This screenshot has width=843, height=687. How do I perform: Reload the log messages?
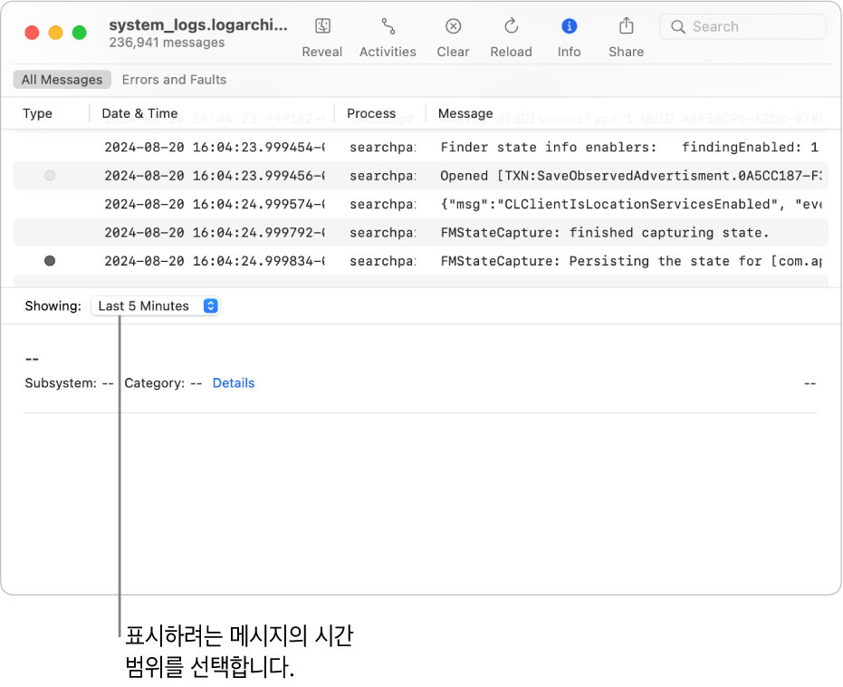pyautogui.click(x=512, y=25)
